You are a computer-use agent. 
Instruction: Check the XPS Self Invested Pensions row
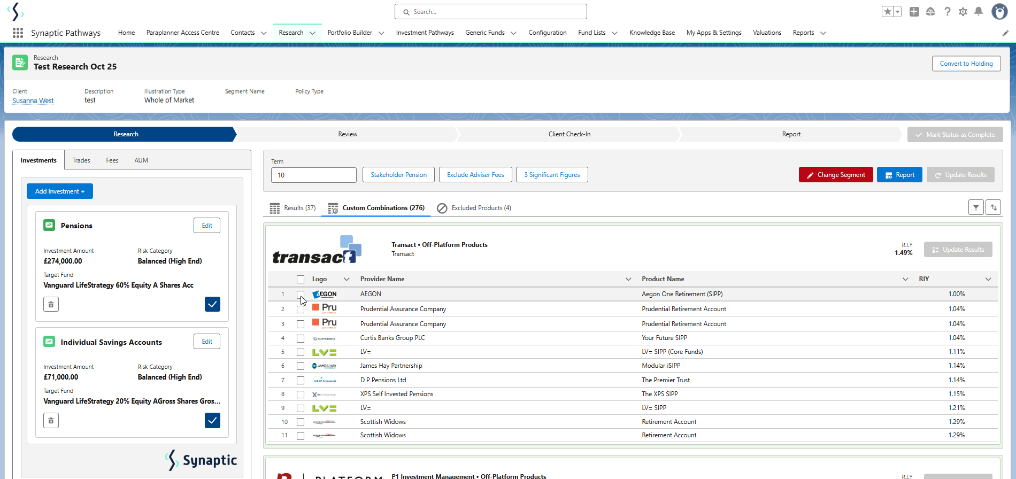pyautogui.click(x=301, y=395)
